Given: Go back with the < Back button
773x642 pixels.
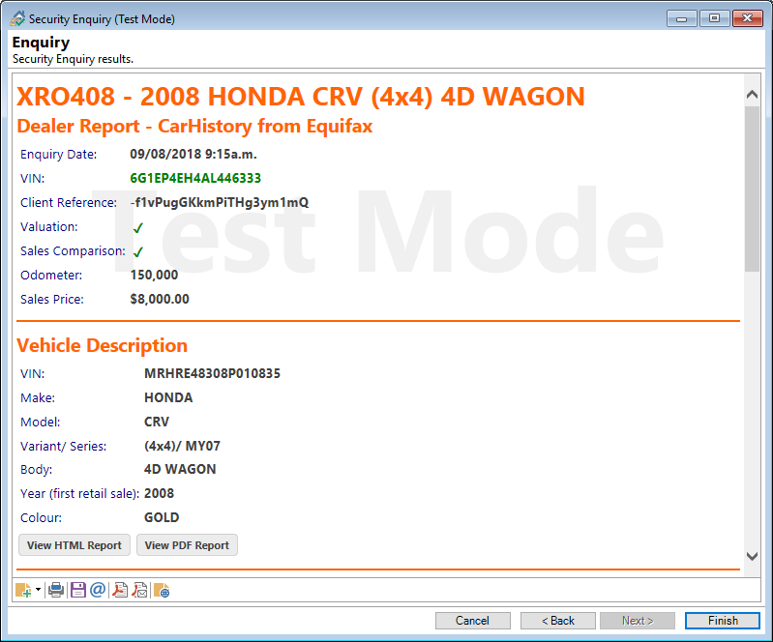Looking at the screenshot, I should pos(558,621).
